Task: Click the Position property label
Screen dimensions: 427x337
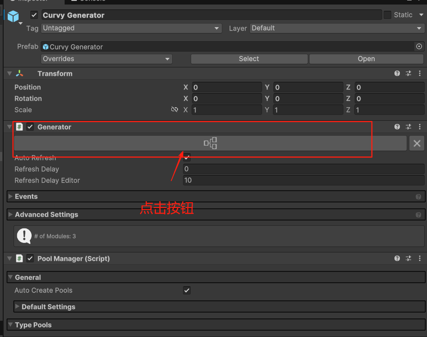Action: coord(28,87)
